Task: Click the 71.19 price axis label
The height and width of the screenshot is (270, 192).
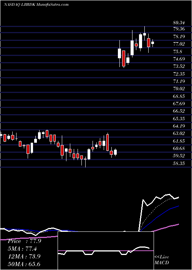Action: pos(179,81)
